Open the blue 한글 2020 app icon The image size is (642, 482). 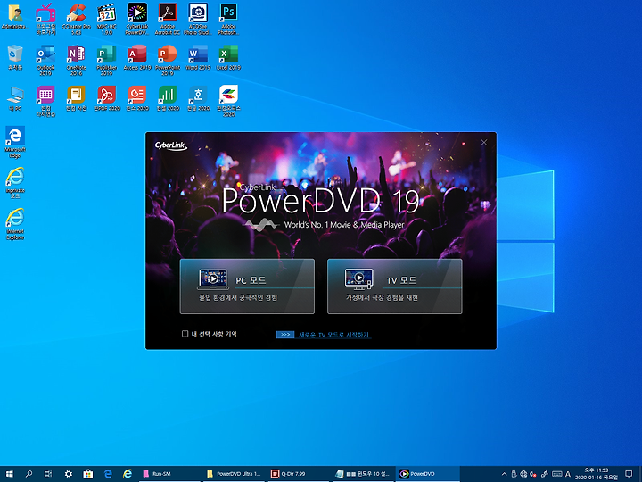point(198,99)
